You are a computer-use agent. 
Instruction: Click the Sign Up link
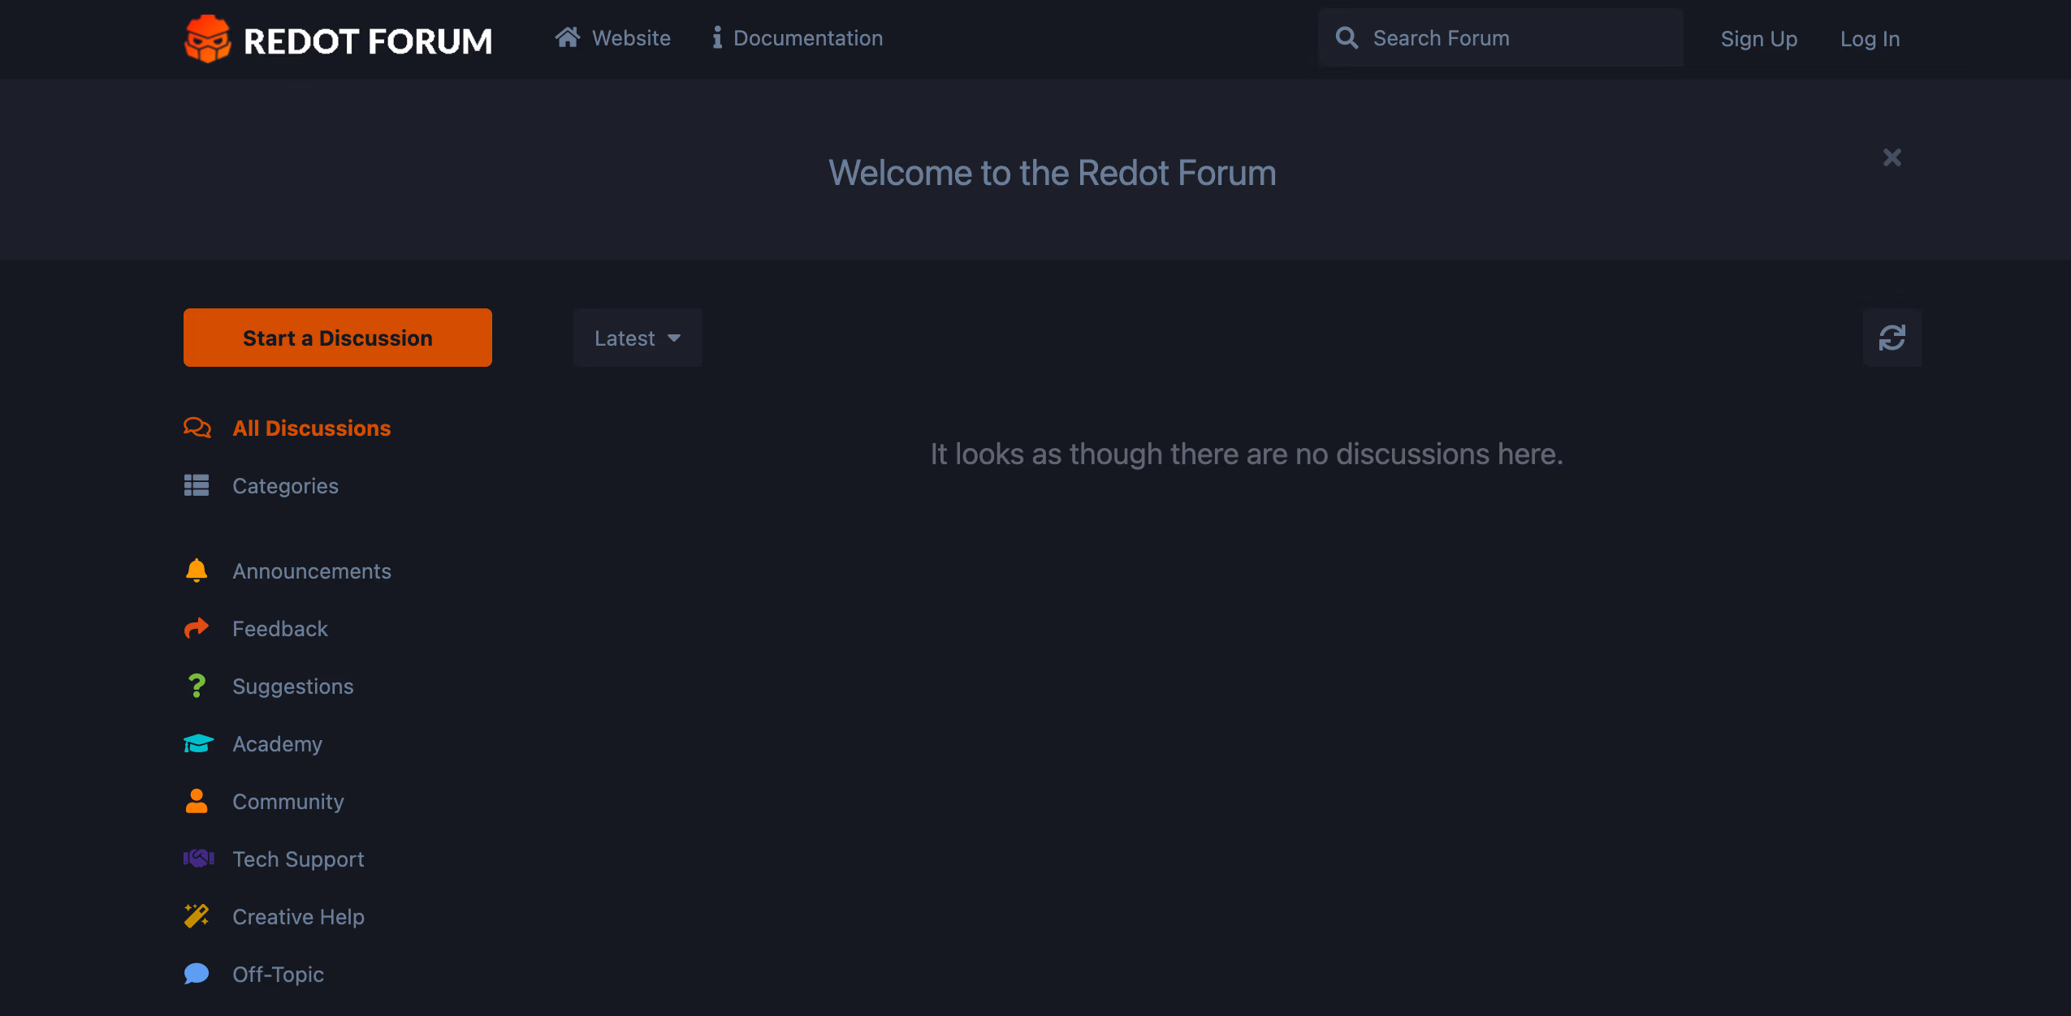click(x=1758, y=39)
